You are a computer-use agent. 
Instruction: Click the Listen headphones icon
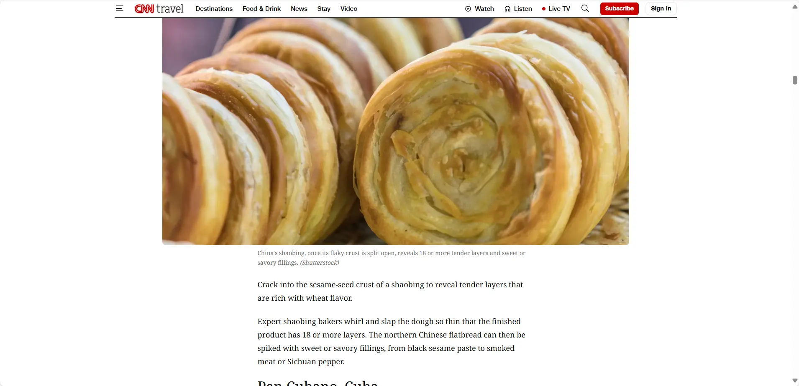pos(507,9)
